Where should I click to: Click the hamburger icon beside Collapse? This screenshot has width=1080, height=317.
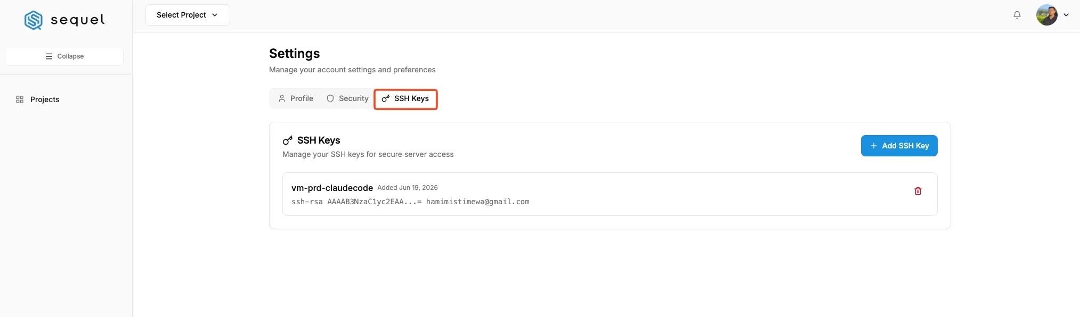49,56
